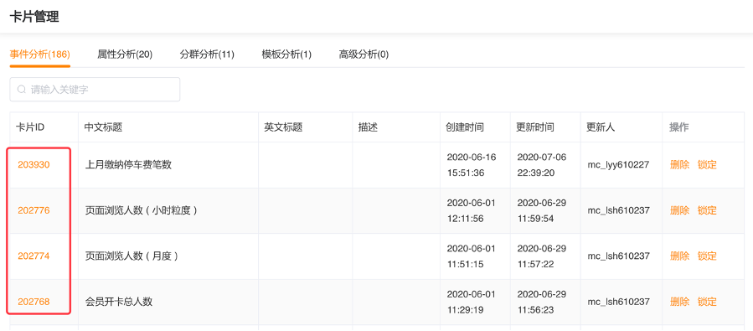Open card ID 202768
The image size is (753, 331).
[x=34, y=302]
